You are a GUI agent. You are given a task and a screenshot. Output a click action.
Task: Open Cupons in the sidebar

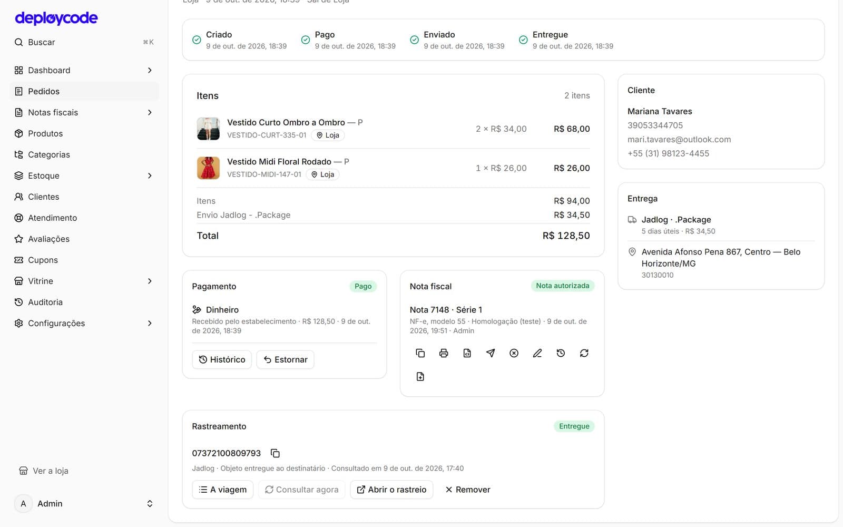(x=84, y=260)
